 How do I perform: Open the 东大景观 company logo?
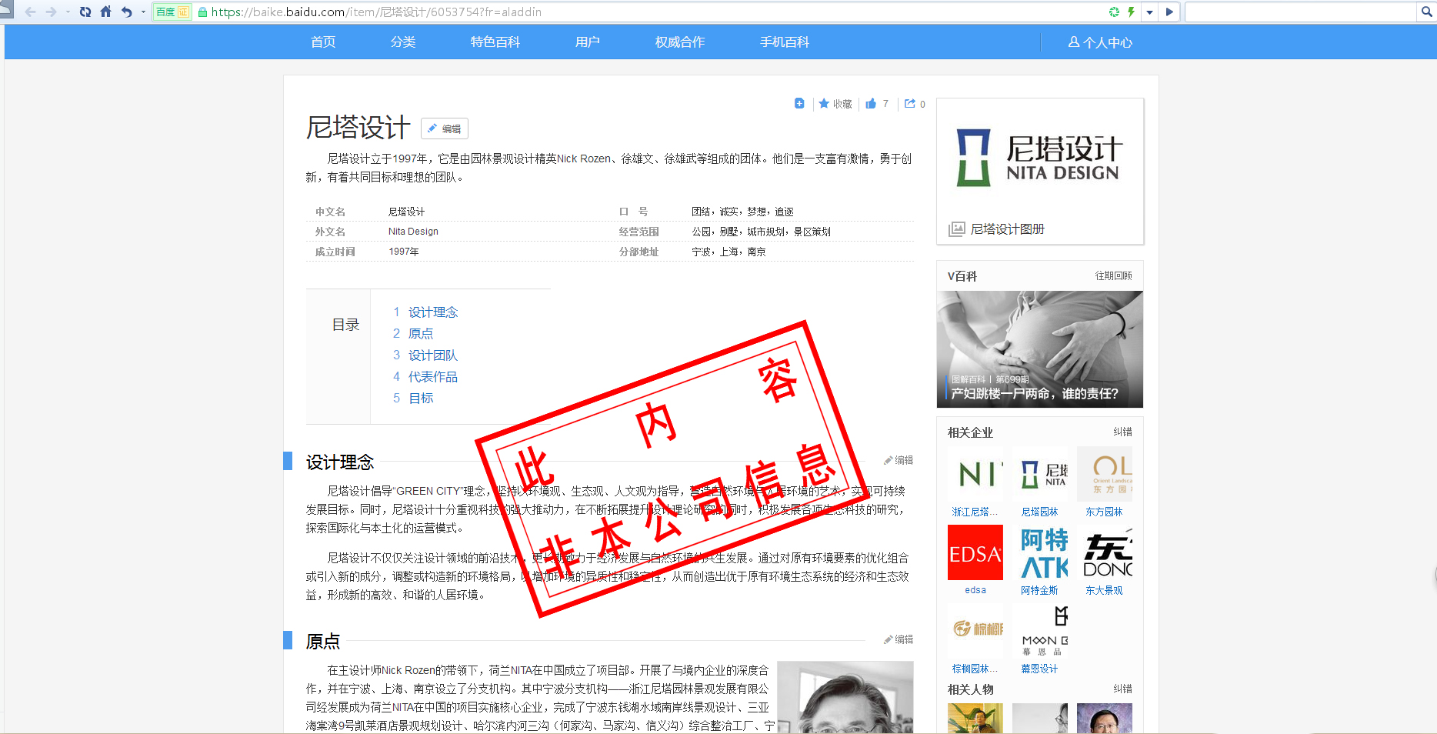[x=1104, y=552]
